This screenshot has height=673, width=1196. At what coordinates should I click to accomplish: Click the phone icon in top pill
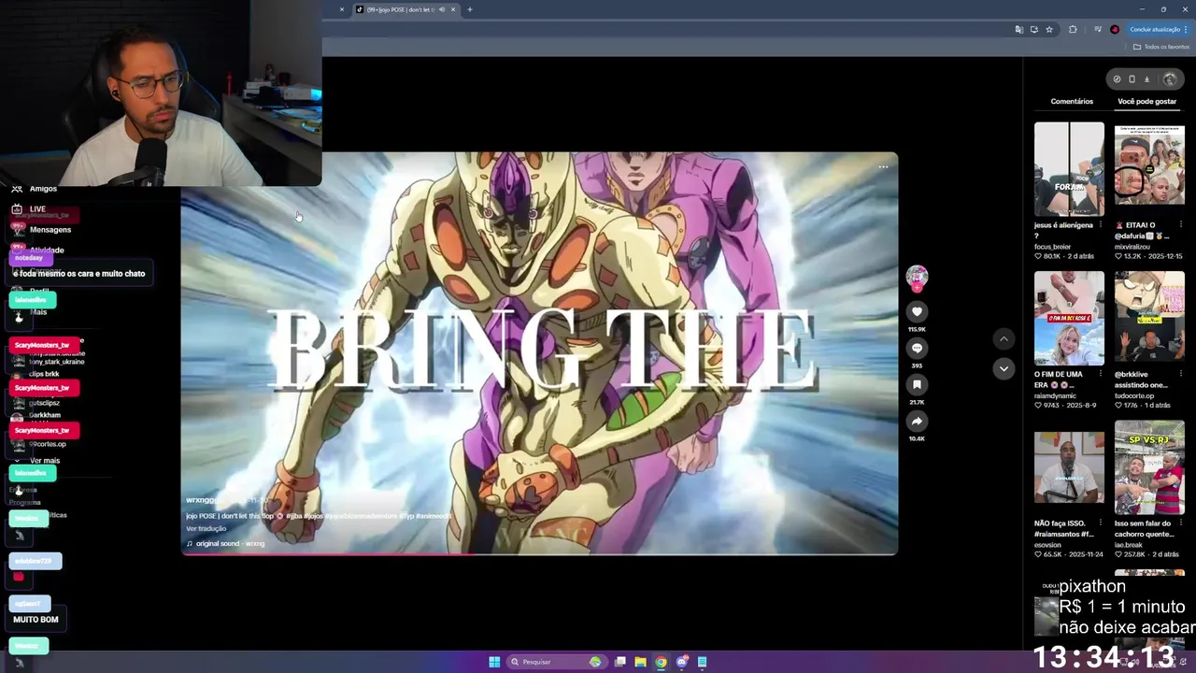(1132, 79)
